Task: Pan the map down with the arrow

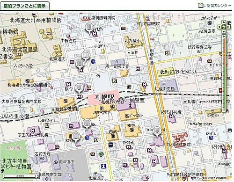Action: tap(224, 32)
